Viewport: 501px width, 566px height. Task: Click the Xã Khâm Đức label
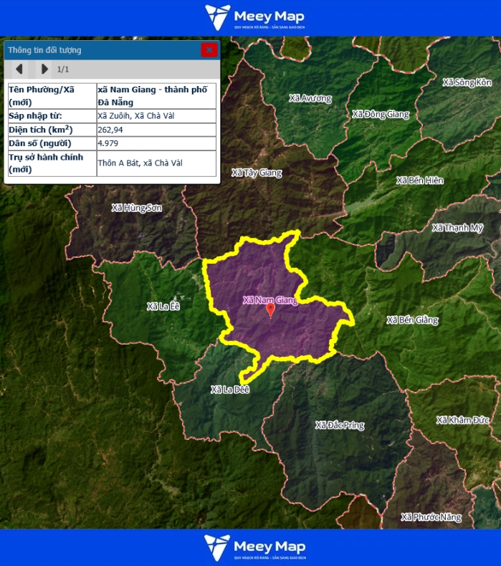tap(463, 420)
